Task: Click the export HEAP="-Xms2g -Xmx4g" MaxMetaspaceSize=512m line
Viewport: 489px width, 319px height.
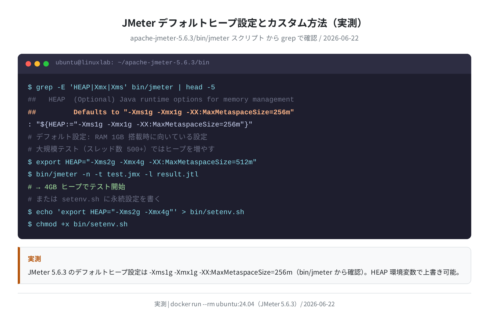Action: (142, 162)
